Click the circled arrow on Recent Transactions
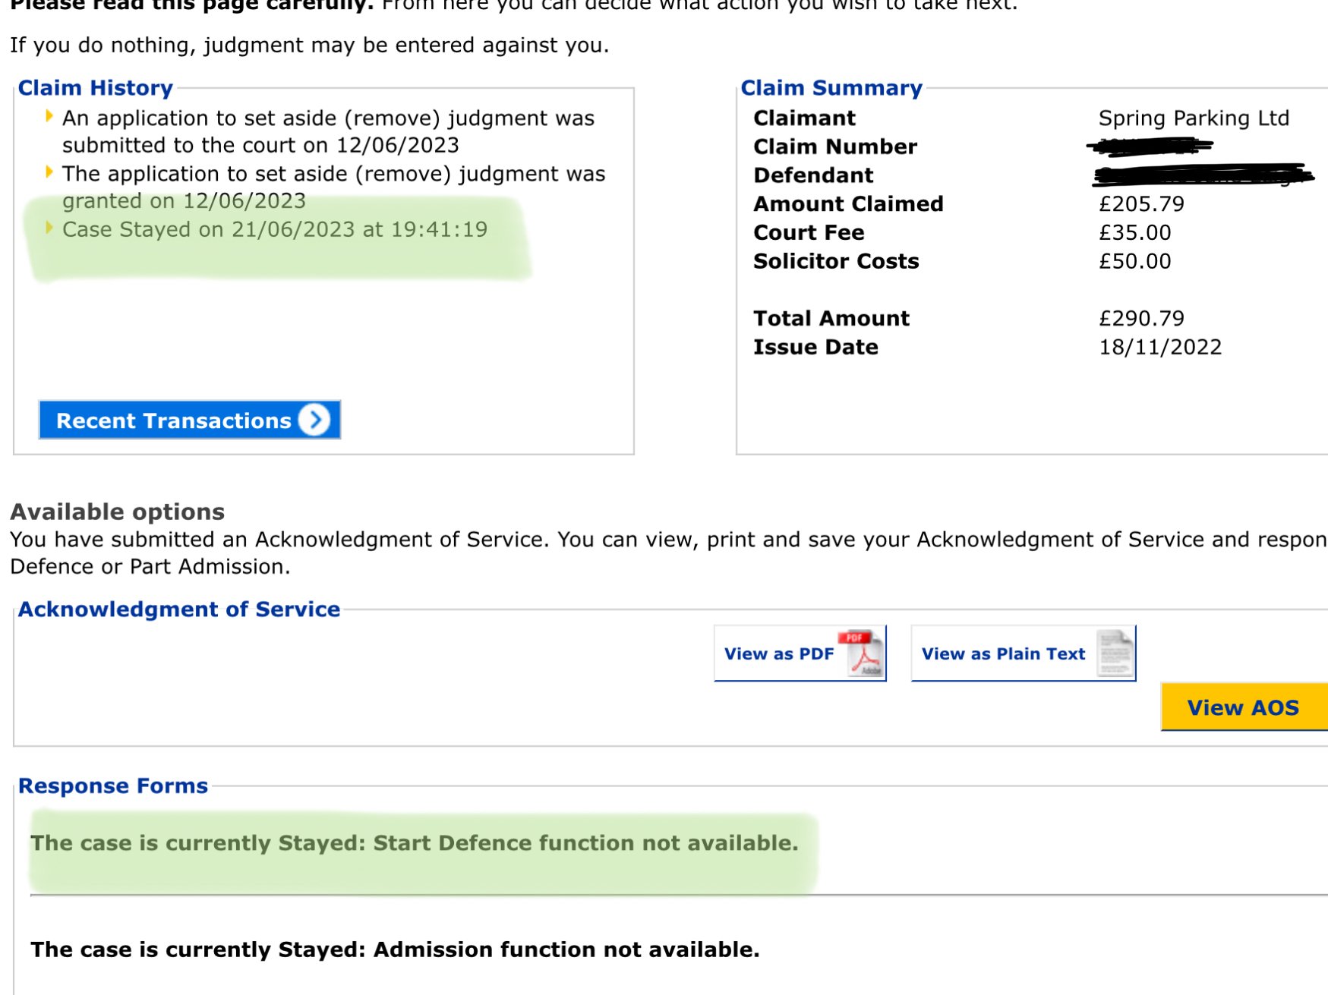This screenshot has height=995, width=1328. (x=314, y=420)
